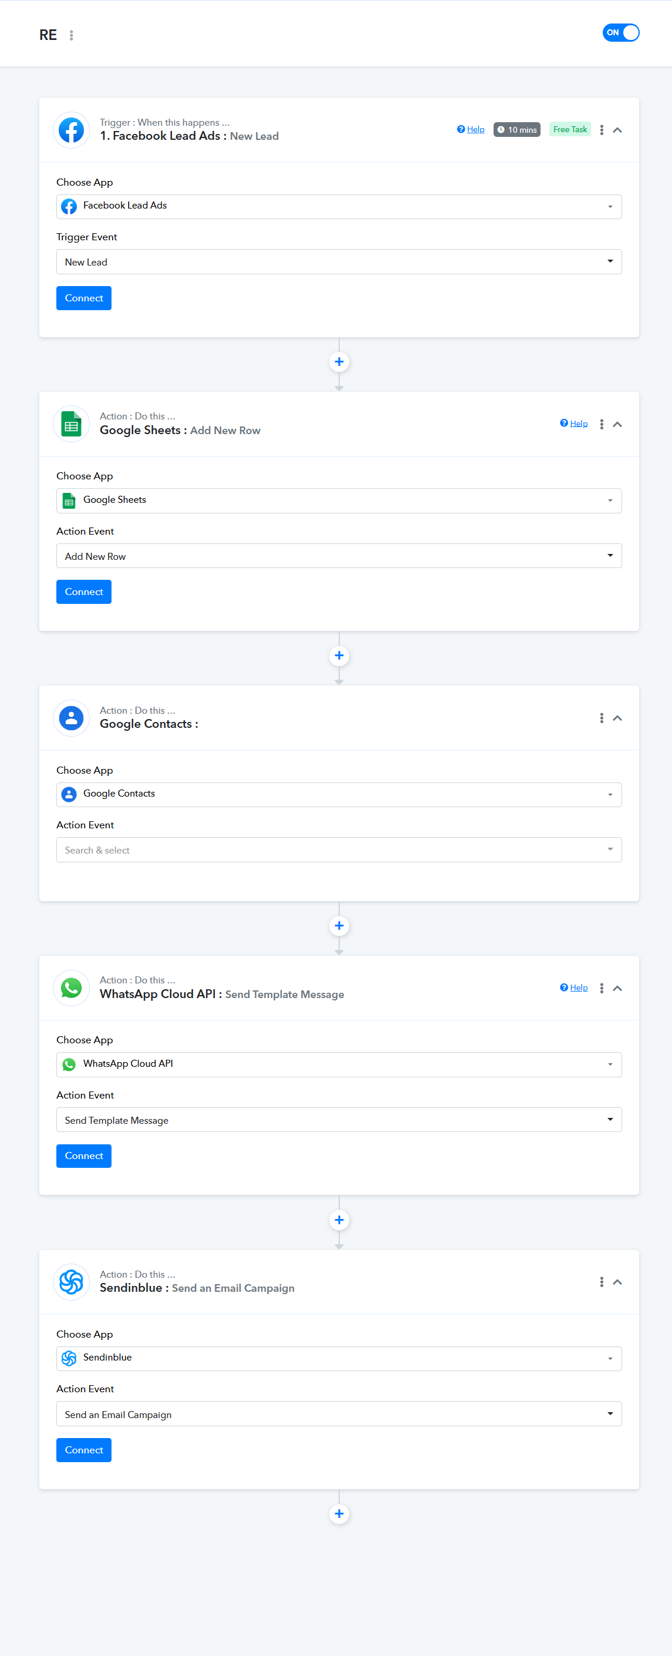Collapse the Google Contacts action step
The width and height of the screenshot is (672, 1656).
617,718
